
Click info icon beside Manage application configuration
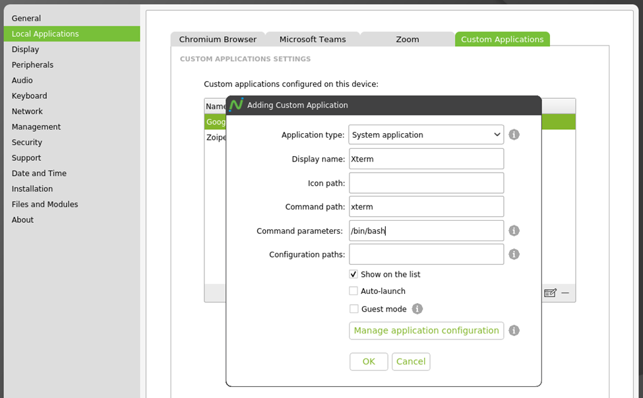[514, 330]
